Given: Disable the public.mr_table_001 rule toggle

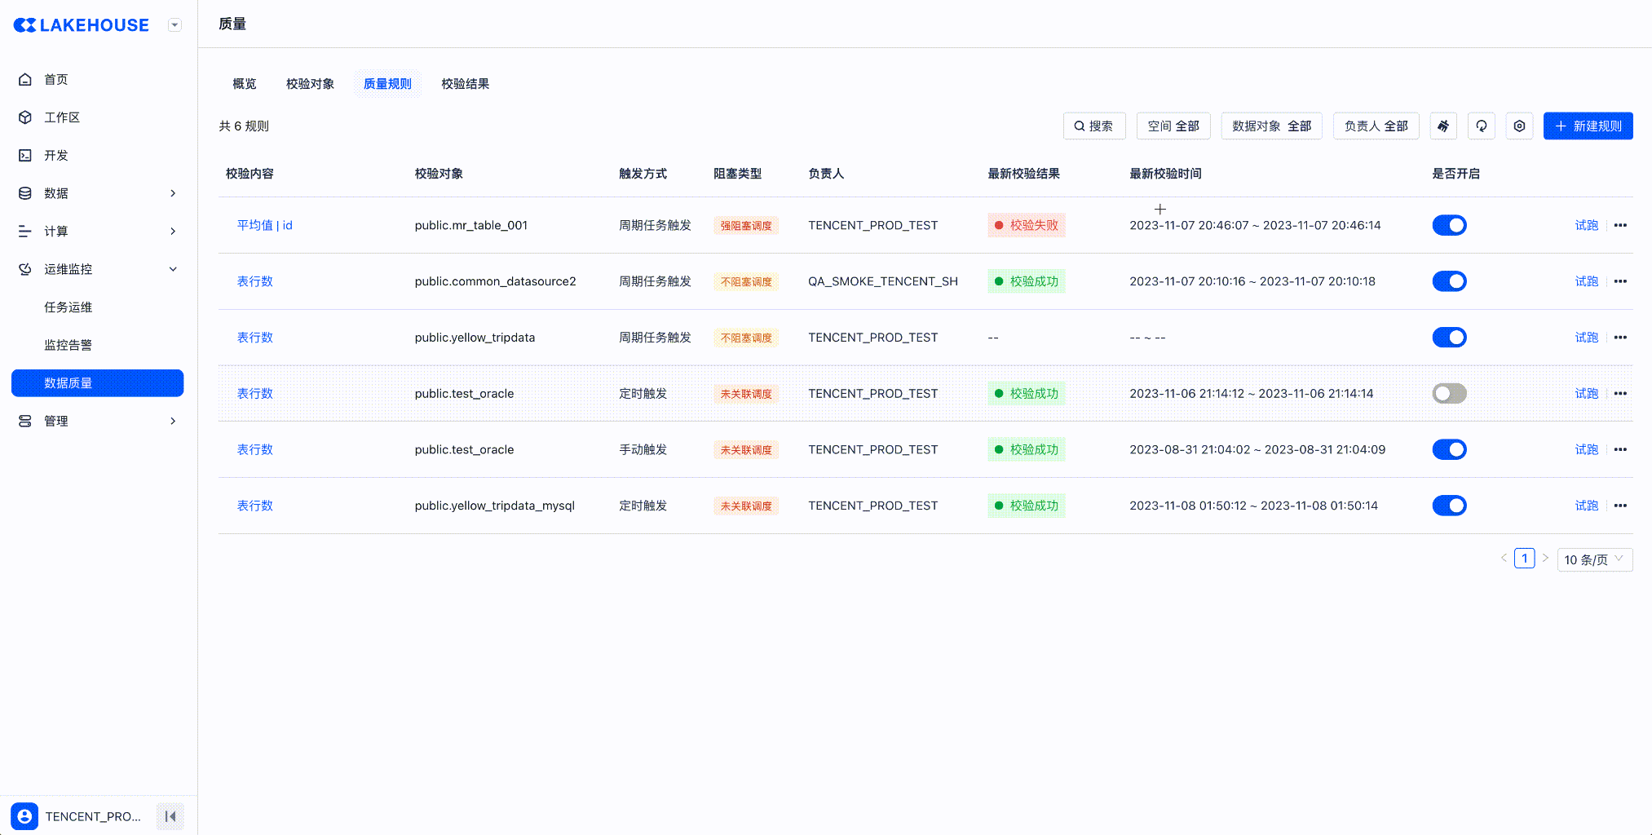Looking at the screenshot, I should (1449, 226).
